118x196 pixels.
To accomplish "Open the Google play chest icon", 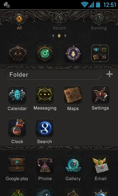I will click(x=17, y=165).
